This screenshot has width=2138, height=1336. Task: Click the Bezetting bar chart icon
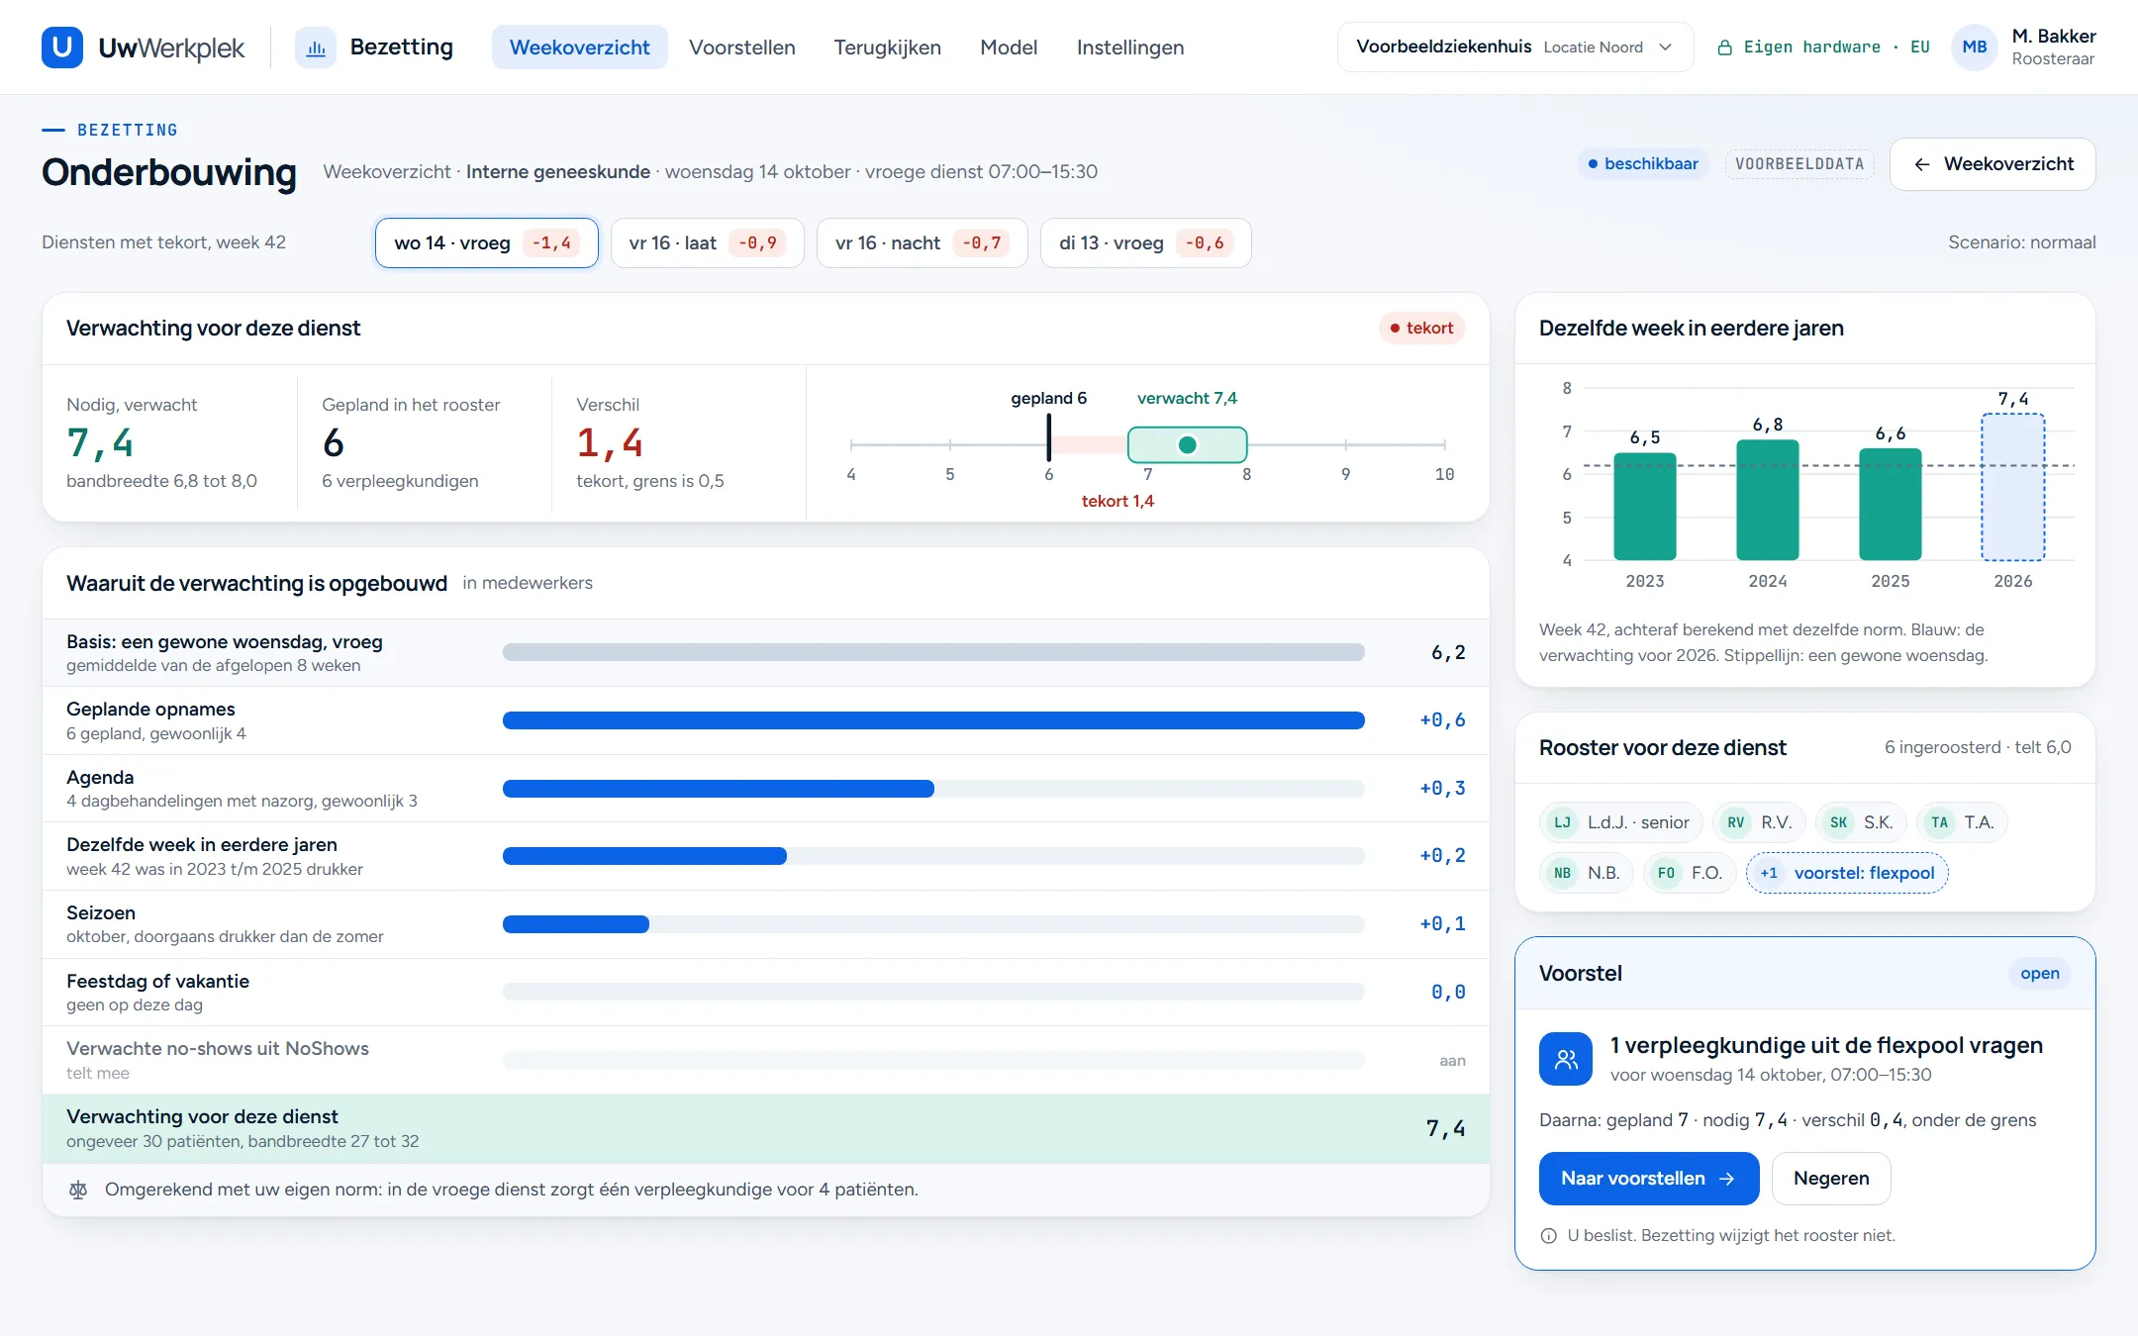316,48
